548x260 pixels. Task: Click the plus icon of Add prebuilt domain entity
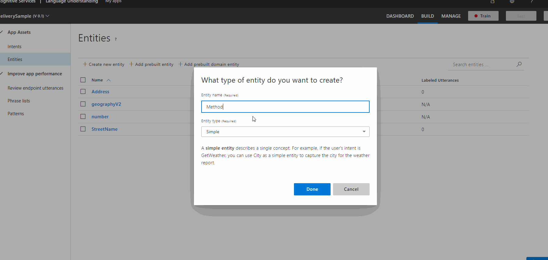(x=181, y=64)
